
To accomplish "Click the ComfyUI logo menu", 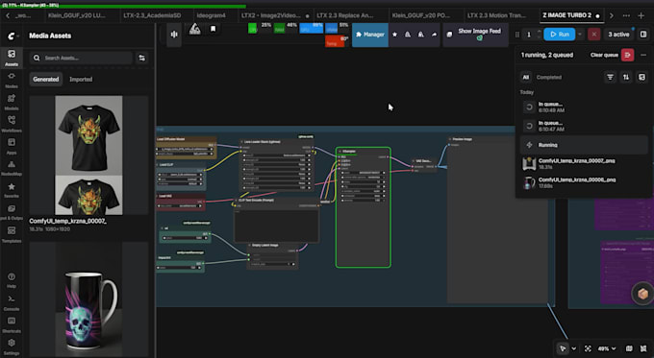I will point(13,36).
